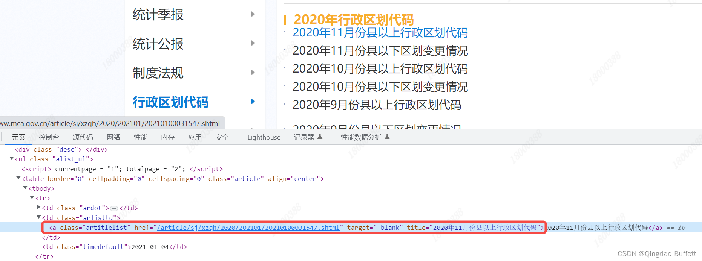The image size is (702, 261).
Task: Click the blue arrow beside 行政区划代码
Action: (x=253, y=102)
